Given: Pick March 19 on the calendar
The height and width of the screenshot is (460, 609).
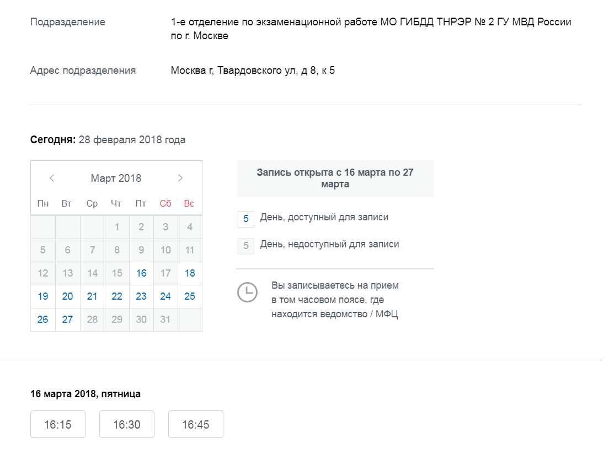Looking at the screenshot, I should coord(43,296).
